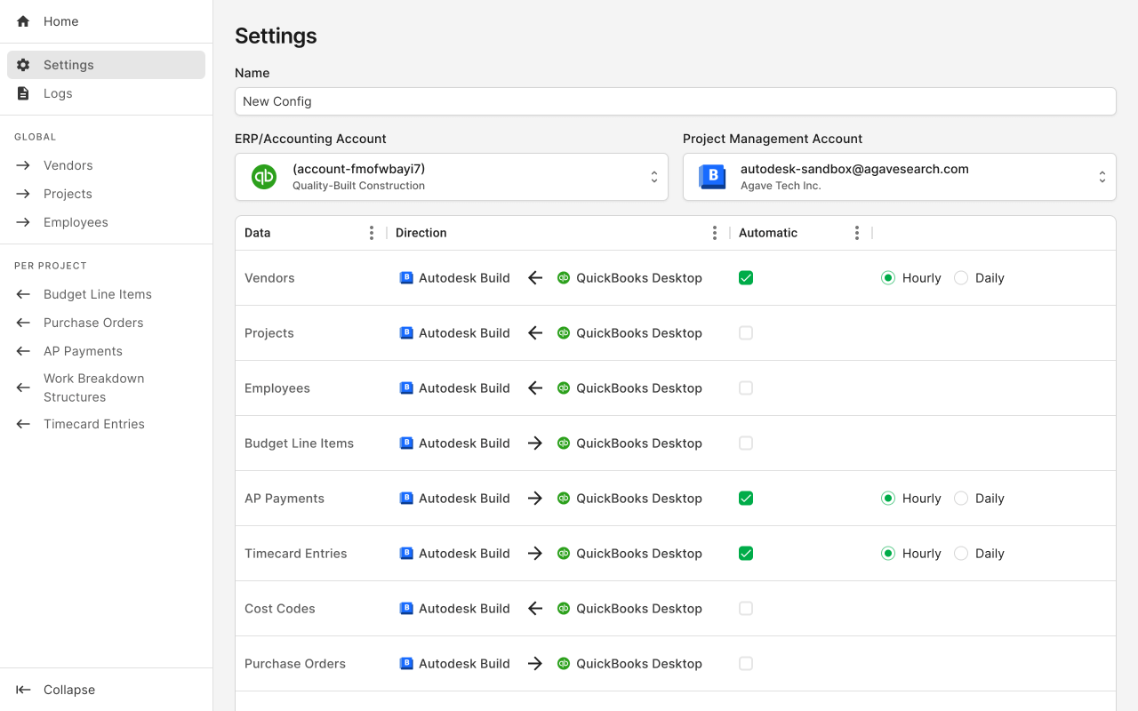Enable automatic sync for Purchase Orders row
The image size is (1138, 711).
coord(746,664)
